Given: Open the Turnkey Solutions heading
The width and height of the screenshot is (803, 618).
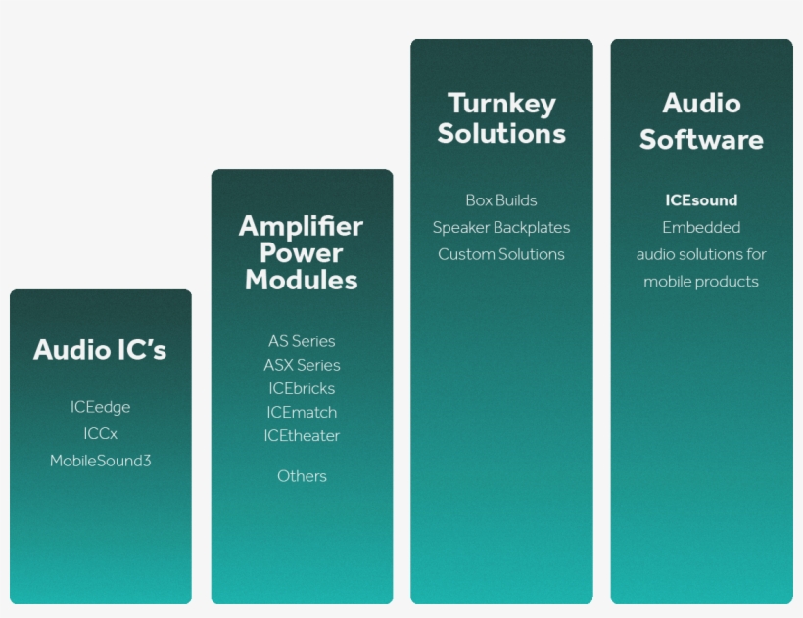Looking at the screenshot, I should tap(501, 118).
